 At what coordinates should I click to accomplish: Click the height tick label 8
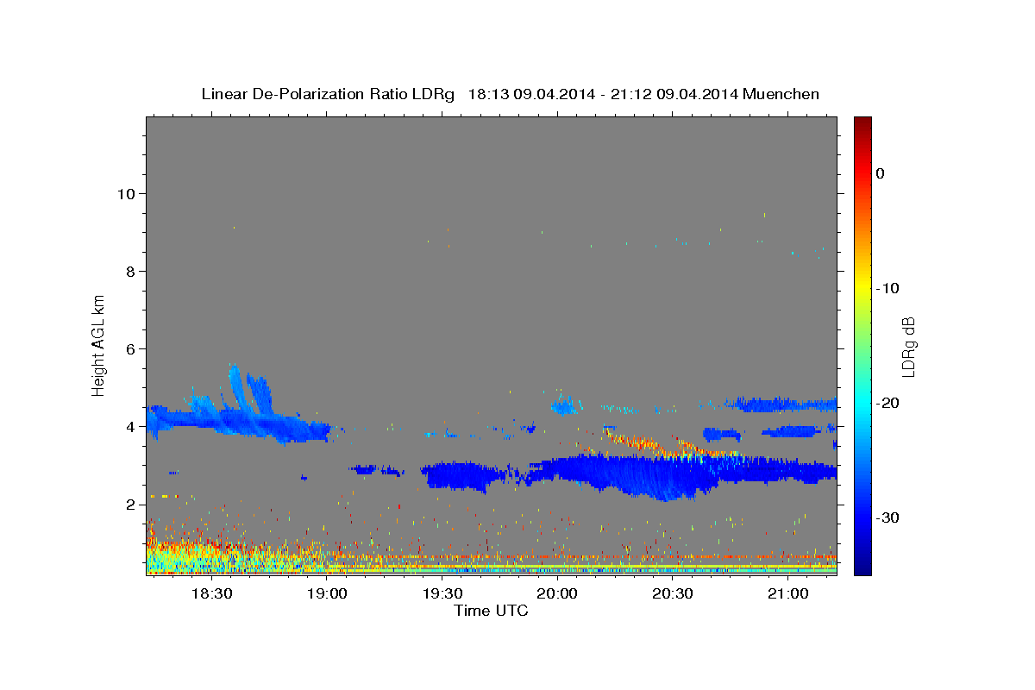(x=130, y=271)
